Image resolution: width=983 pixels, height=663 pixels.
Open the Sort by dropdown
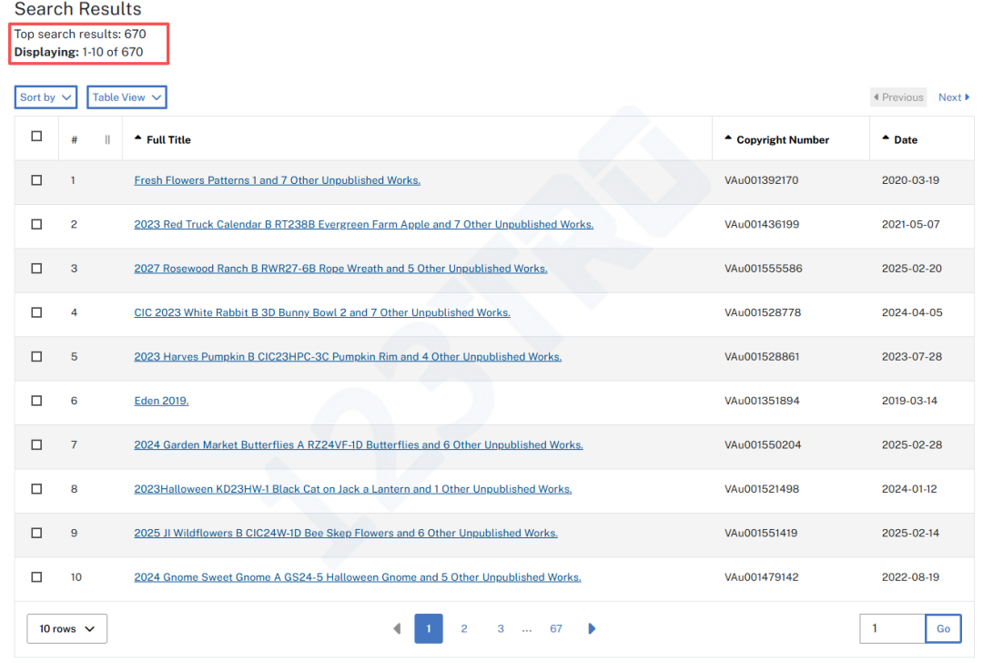click(x=46, y=97)
